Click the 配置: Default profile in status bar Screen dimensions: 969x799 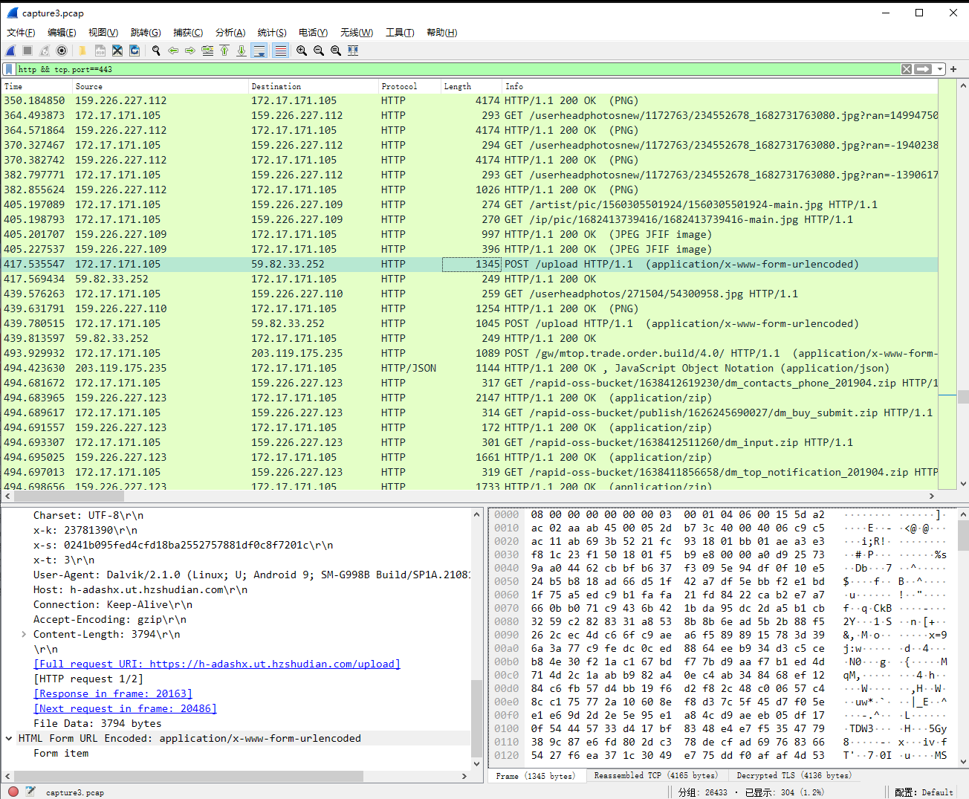tap(924, 792)
